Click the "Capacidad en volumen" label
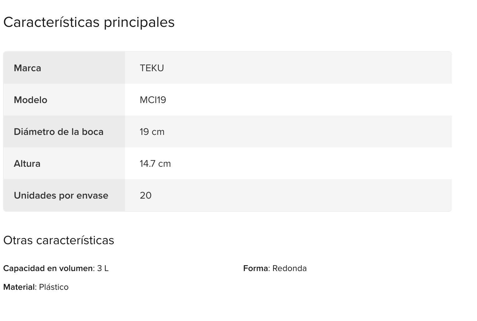This screenshot has width=477, height=321. pyautogui.click(x=48, y=269)
